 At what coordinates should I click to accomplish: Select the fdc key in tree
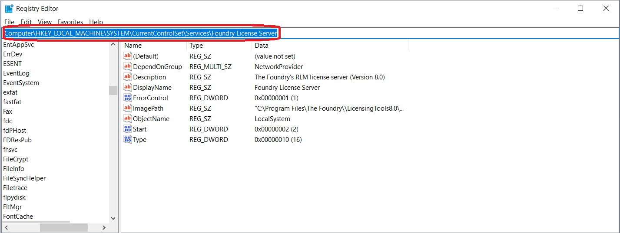point(7,121)
